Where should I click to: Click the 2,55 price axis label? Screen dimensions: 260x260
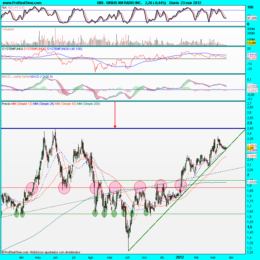(x=250, y=118)
